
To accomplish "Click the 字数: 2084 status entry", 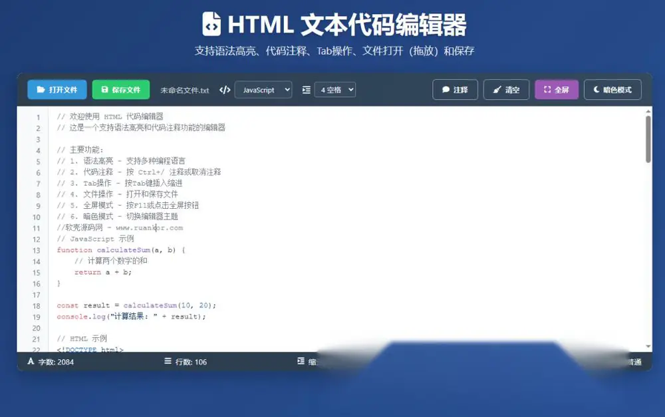I will pyautogui.click(x=51, y=362).
